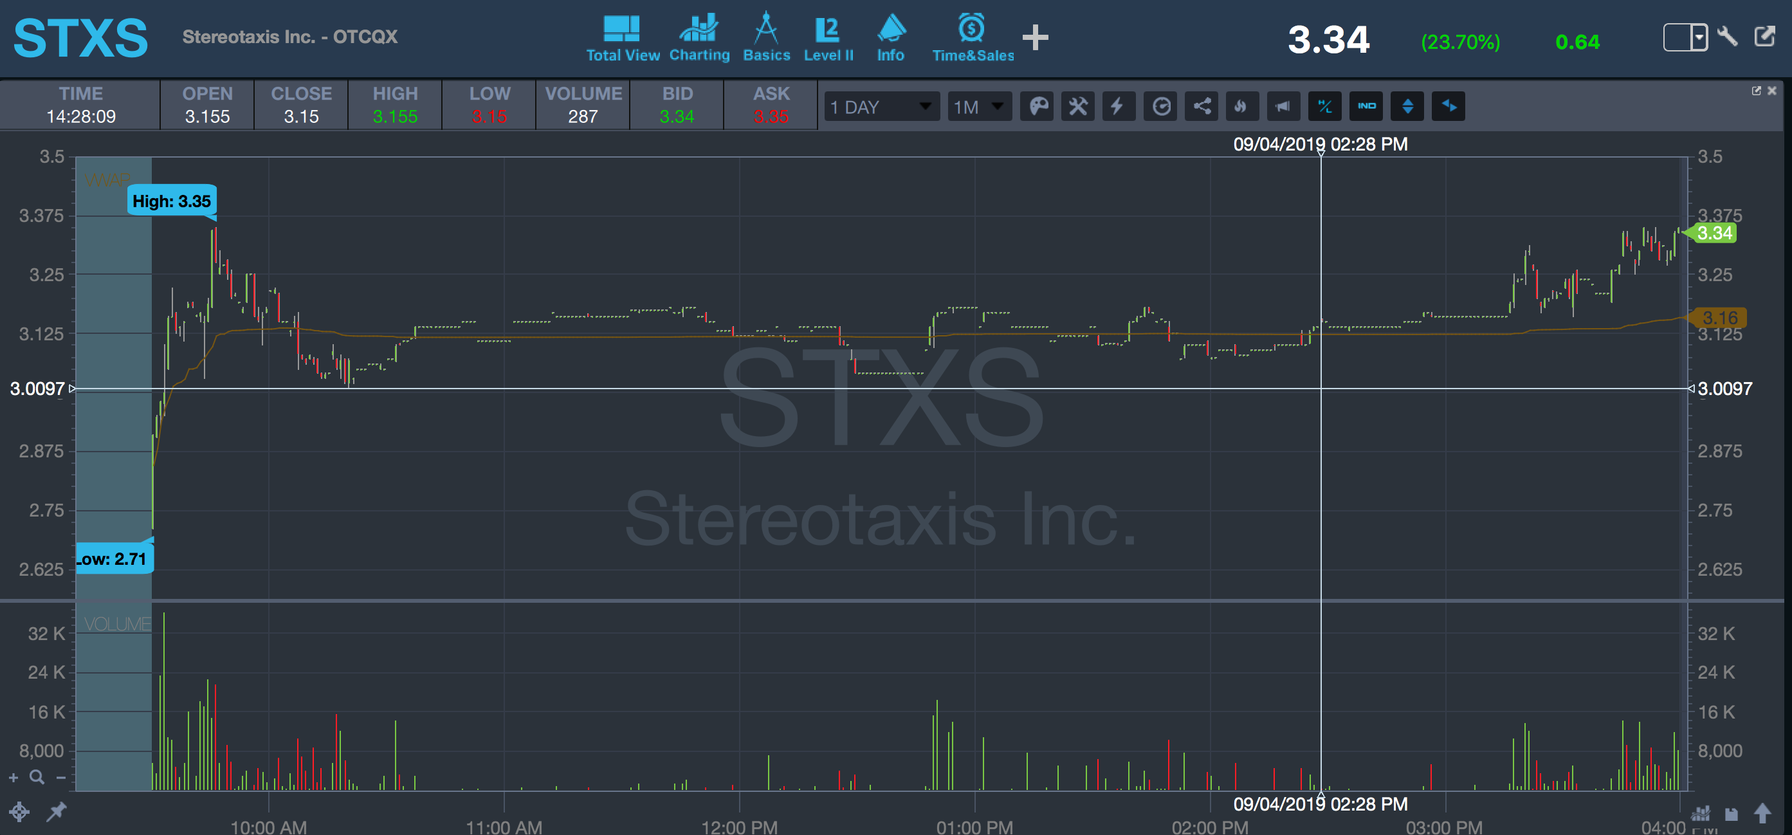Screen dimensions: 1792x835
Task: Open chart tools with crossed wrench icon
Action: [1077, 106]
